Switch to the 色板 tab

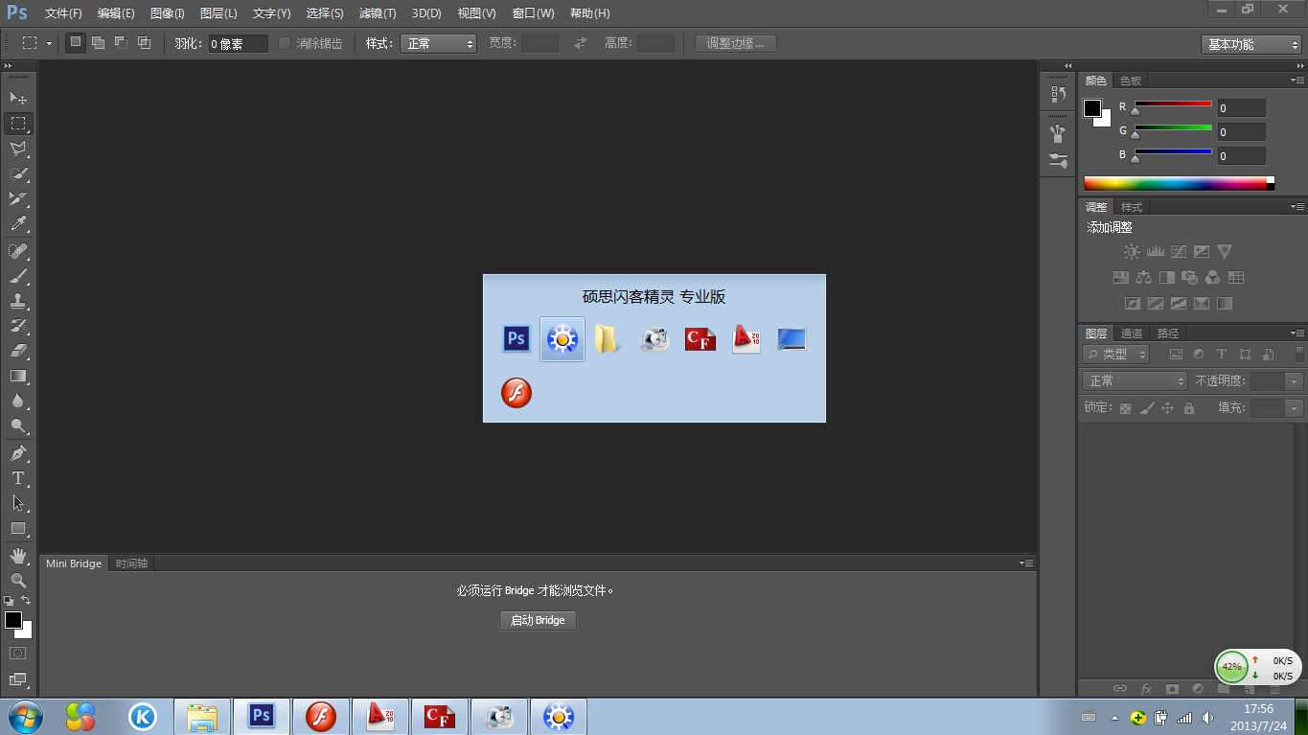pyautogui.click(x=1131, y=80)
